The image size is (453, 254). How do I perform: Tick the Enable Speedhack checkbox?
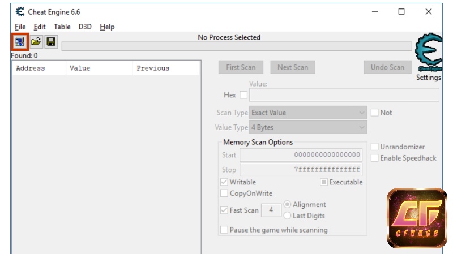click(374, 158)
